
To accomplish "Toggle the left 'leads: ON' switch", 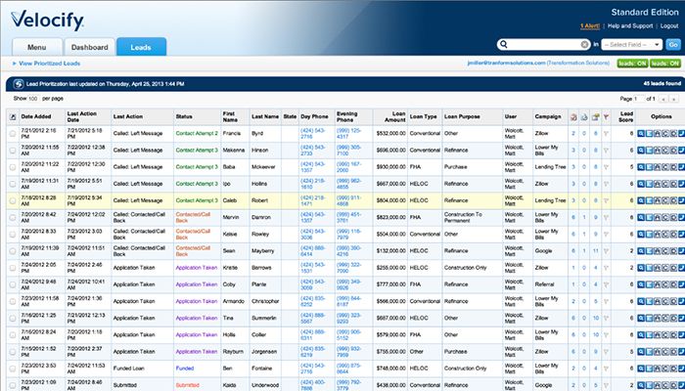I will tap(632, 64).
